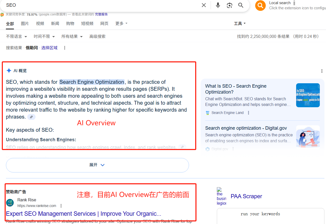This screenshot has height=224, width=326.
Task: Open 'Expert SEO Management Services' ad link
Action: pyautogui.click(x=83, y=214)
